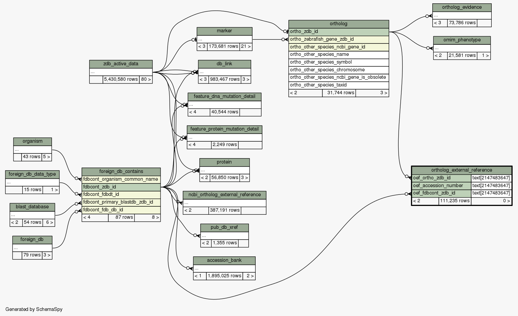
Task: Click the oef_accession_number column
Action: pyautogui.click(x=441, y=186)
